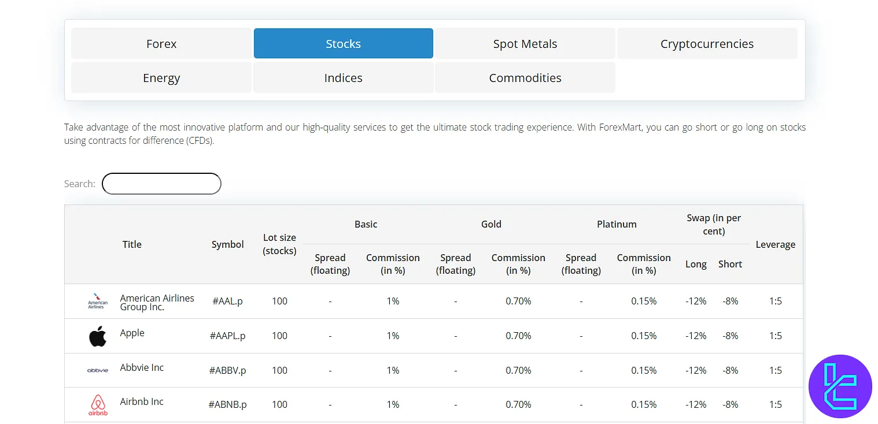The height and width of the screenshot is (424, 878).
Task: Click the #ABNB.p symbol entry
Action: [227, 404]
